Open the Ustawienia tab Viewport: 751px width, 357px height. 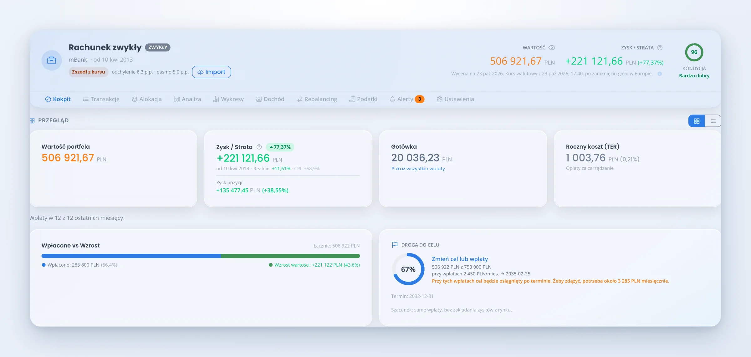(x=455, y=99)
